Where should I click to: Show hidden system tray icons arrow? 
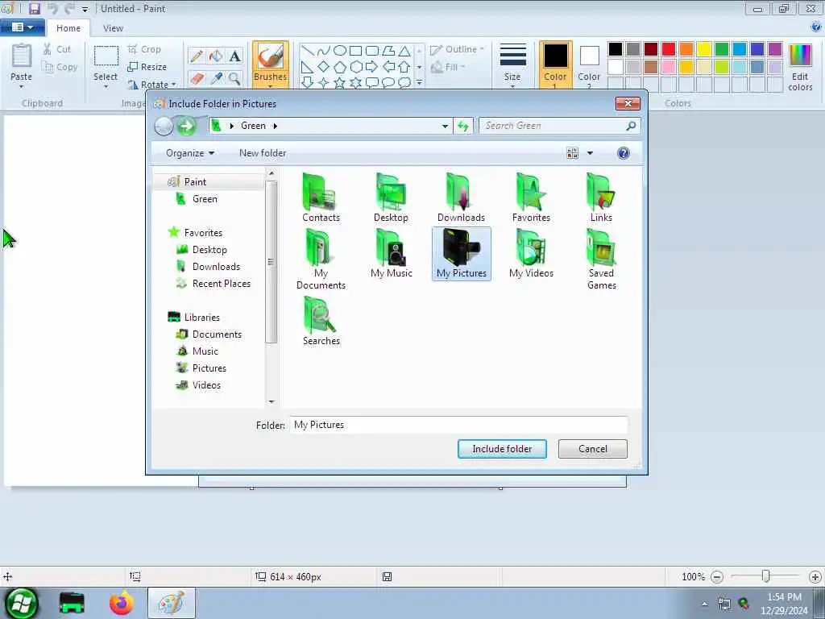click(x=704, y=604)
